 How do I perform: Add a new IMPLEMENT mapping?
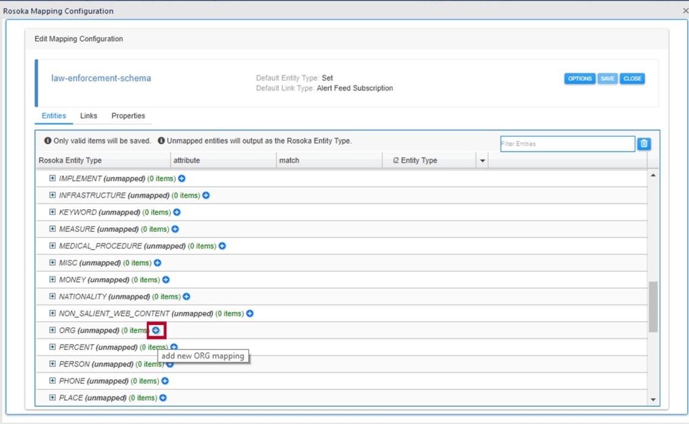[x=182, y=179]
